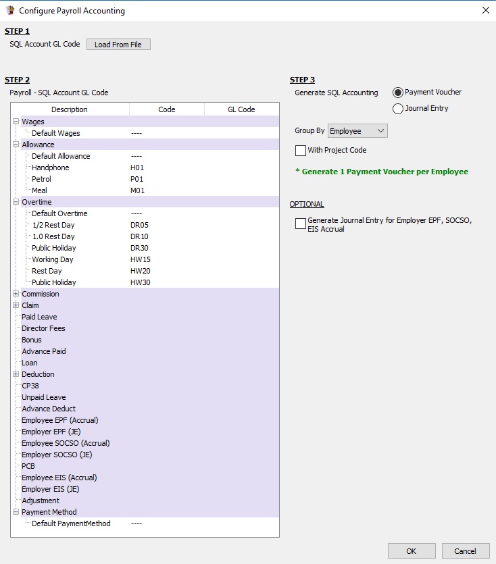
Task: Select the Director Fees item
Action: pyautogui.click(x=44, y=328)
